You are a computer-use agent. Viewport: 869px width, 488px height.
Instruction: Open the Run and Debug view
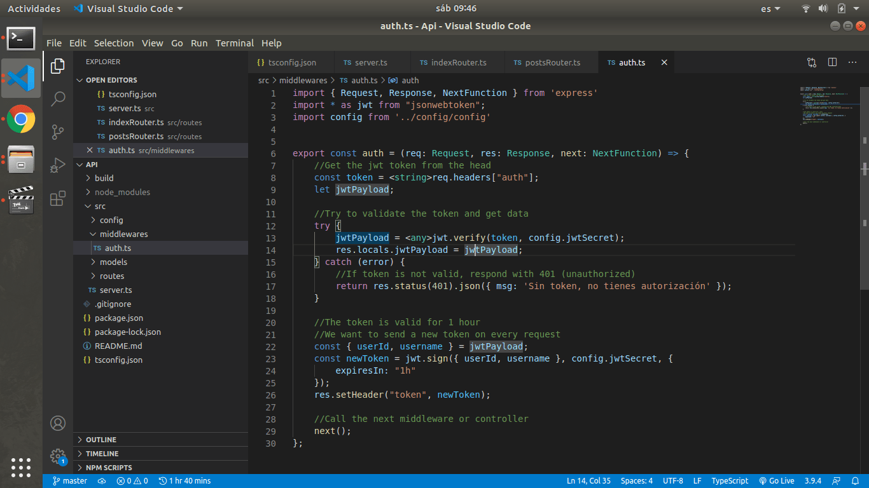58,165
